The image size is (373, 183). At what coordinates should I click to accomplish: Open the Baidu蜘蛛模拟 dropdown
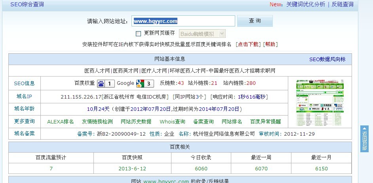202,34
